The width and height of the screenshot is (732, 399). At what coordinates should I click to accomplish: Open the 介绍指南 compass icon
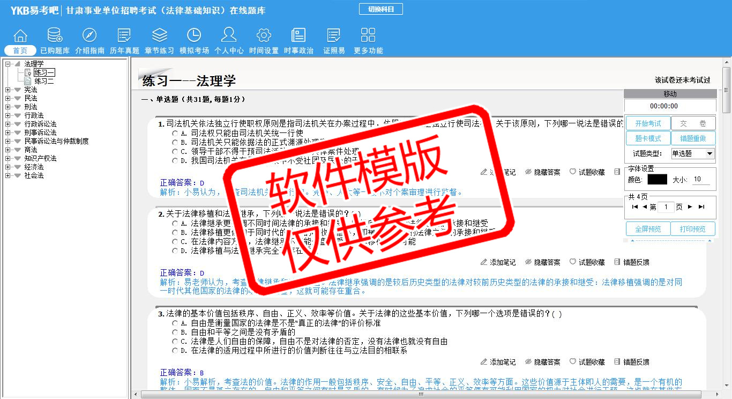[x=89, y=36]
